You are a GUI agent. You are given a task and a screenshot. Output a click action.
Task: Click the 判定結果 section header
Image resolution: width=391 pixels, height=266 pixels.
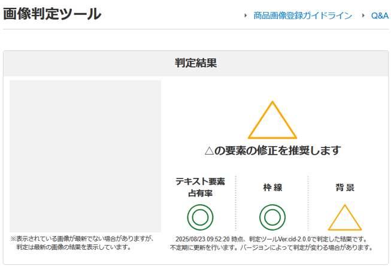tap(196, 62)
